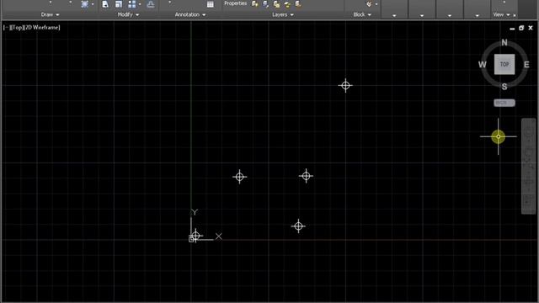Image resolution: width=539 pixels, height=303 pixels.
Task: Open the WCS dropdown under ViewCube
Action: coord(504,103)
